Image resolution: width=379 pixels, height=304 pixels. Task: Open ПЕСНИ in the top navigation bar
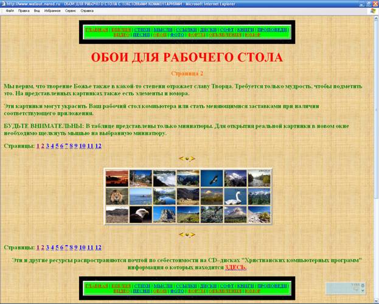coord(141,35)
